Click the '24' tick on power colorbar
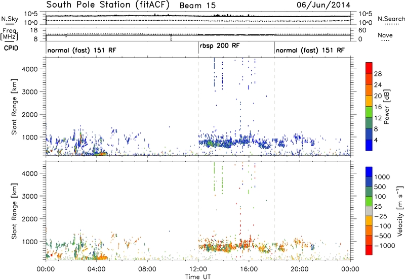This screenshot has height=280, width=405. click(378, 85)
